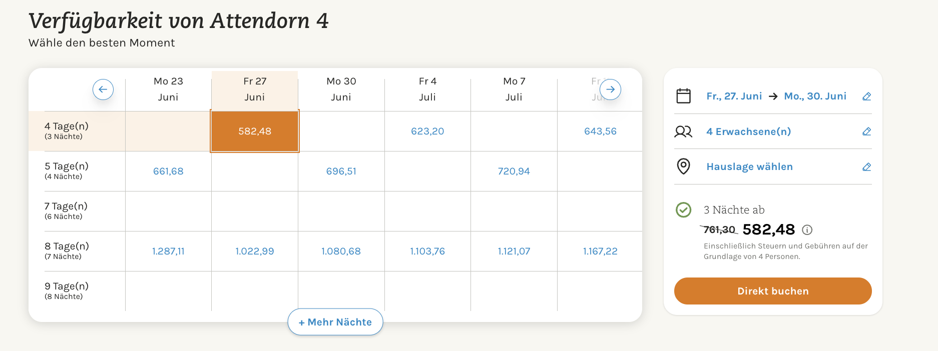Open Hauslage wählen link
The width and height of the screenshot is (938, 351).
749,167
